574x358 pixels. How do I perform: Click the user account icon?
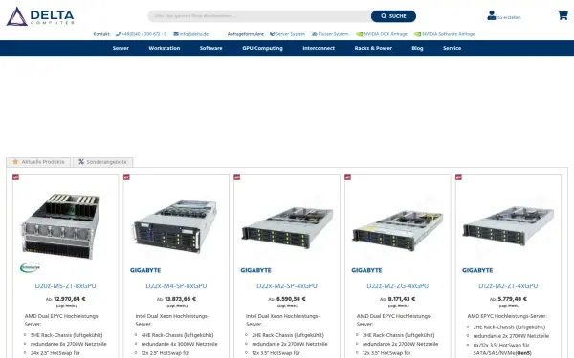point(492,15)
